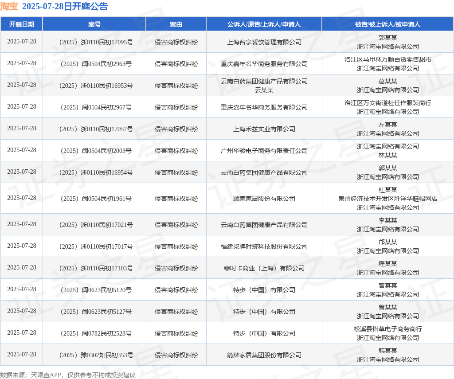Click the 公诉人/原告/上诉人/申请人 column header

[264, 24]
